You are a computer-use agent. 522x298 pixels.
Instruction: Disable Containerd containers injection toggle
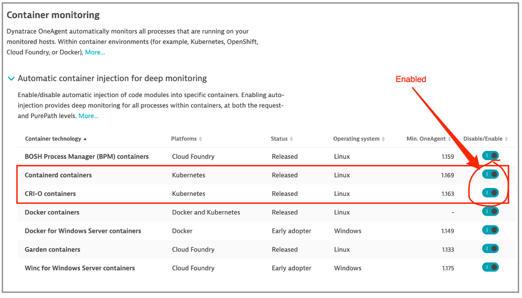[490, 174]
